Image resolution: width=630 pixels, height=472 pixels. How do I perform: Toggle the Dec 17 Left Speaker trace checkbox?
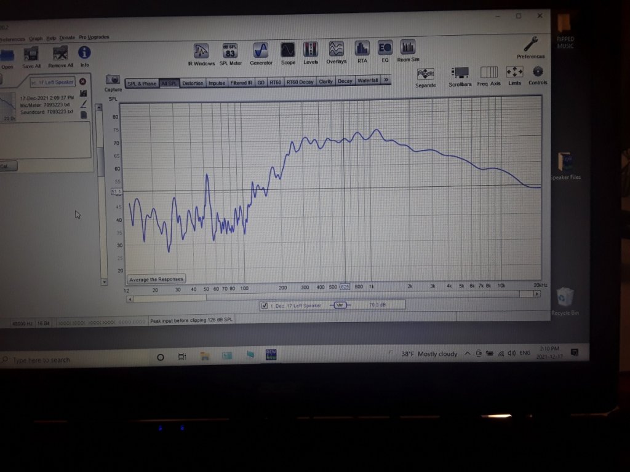pyautogui.click(x=265, y=306)
